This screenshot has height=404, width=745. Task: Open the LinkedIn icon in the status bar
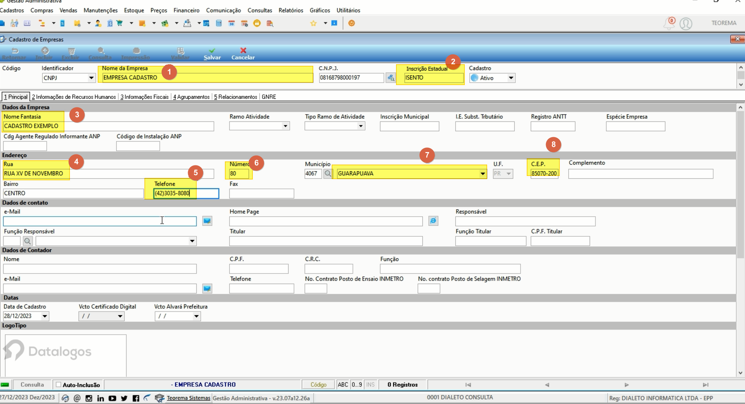(x=100, y=398)
